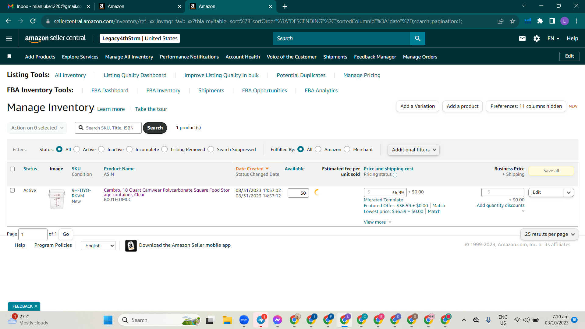The width and height of the screenshot is (585, 329).
Task: Open the Listing Quality Dashboard link
Action: (x=135, y=75)
